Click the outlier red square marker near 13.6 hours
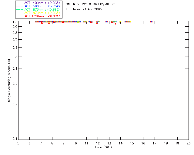 (x=116, y=24)
